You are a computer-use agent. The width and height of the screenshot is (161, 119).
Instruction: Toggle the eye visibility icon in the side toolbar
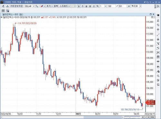(x=158, y=61)
